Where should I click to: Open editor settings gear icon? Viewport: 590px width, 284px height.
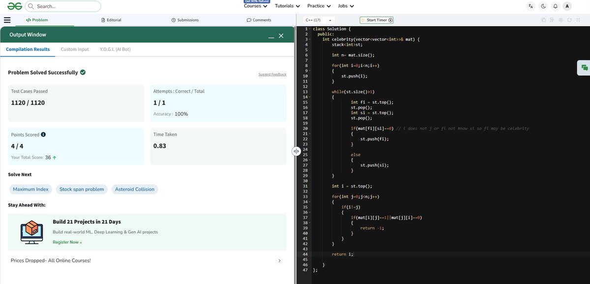[560, 20]
